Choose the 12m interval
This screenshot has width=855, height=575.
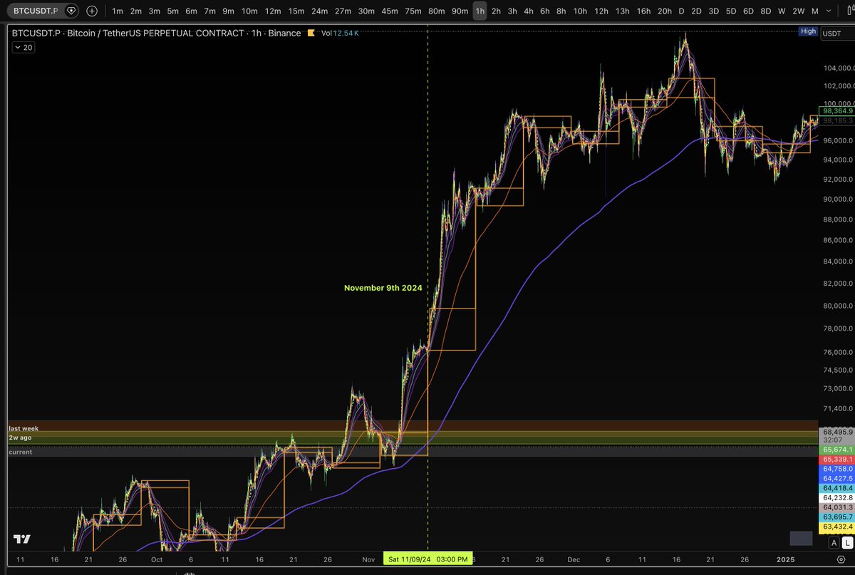(273, 11)
